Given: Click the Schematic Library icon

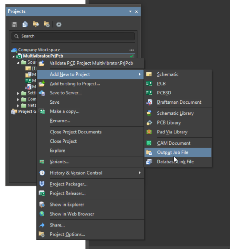Looking at the screenshot, I should [149, 113].
